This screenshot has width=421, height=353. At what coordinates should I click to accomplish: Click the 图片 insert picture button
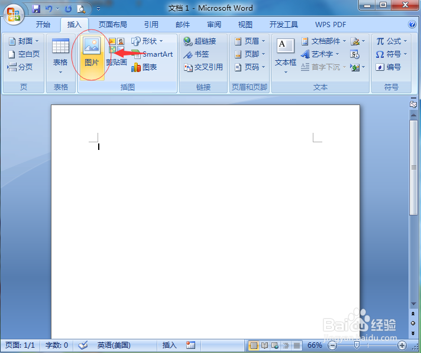[92, 57]
